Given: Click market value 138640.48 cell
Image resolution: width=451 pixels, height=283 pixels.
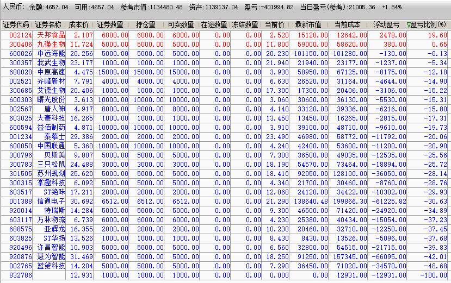Looking at the screenshot, I should tap(311, 202).
